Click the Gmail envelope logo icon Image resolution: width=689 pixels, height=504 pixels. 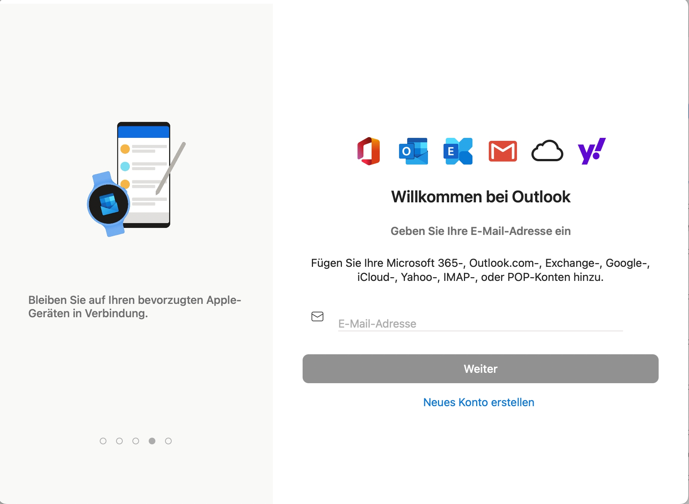coord(503,151)
